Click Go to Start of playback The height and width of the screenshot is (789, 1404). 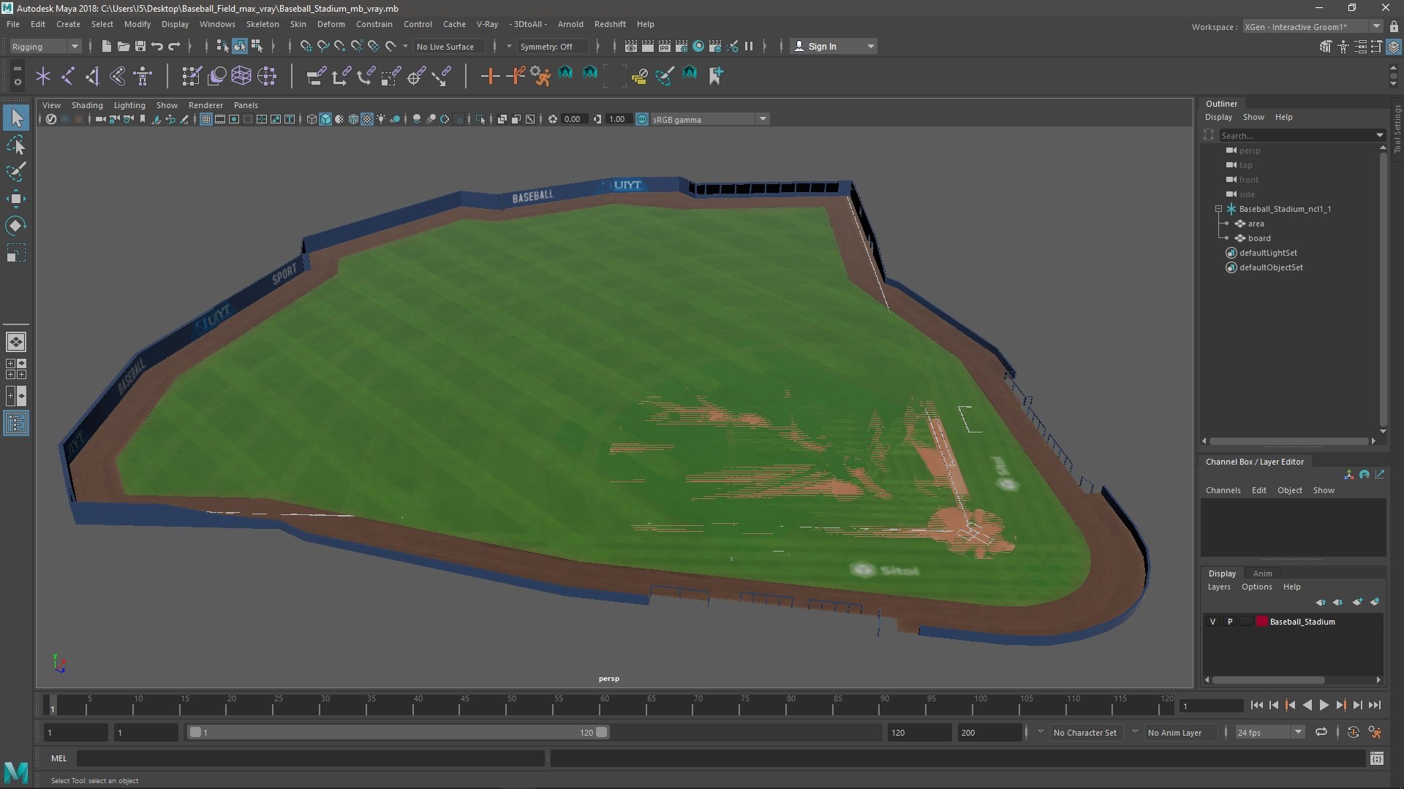pyautogui.click(x=1256, y=705)
